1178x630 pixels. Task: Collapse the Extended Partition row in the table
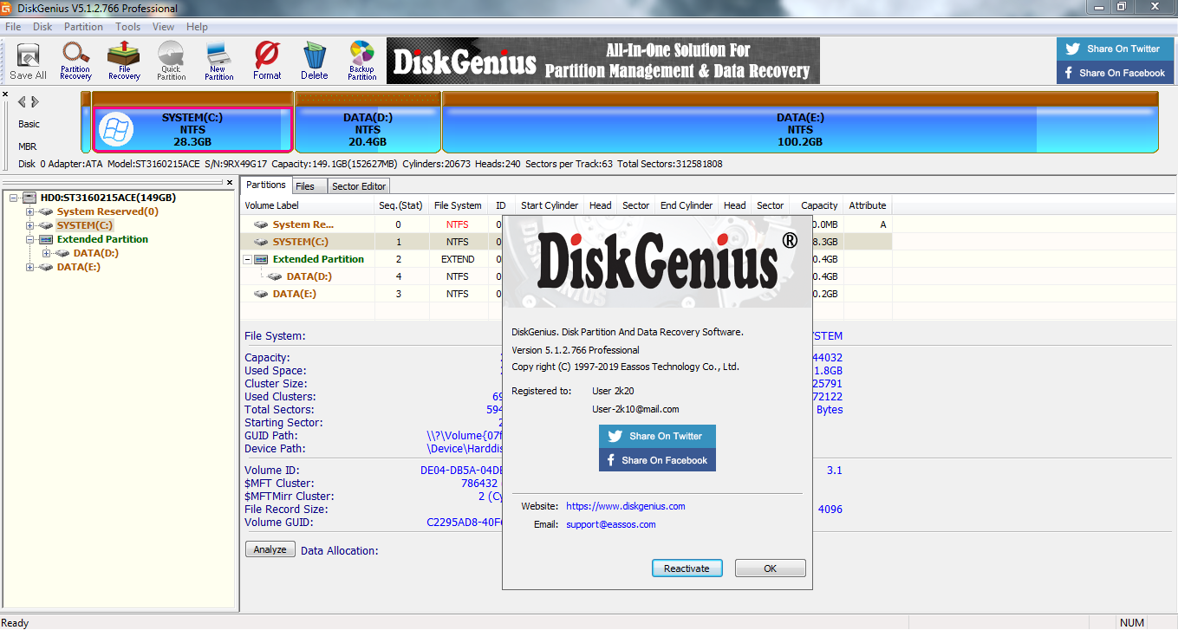click(248, 259)
